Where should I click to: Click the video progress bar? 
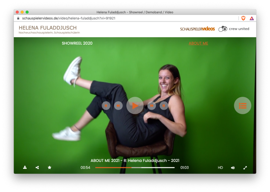click(x=135, y=168)
